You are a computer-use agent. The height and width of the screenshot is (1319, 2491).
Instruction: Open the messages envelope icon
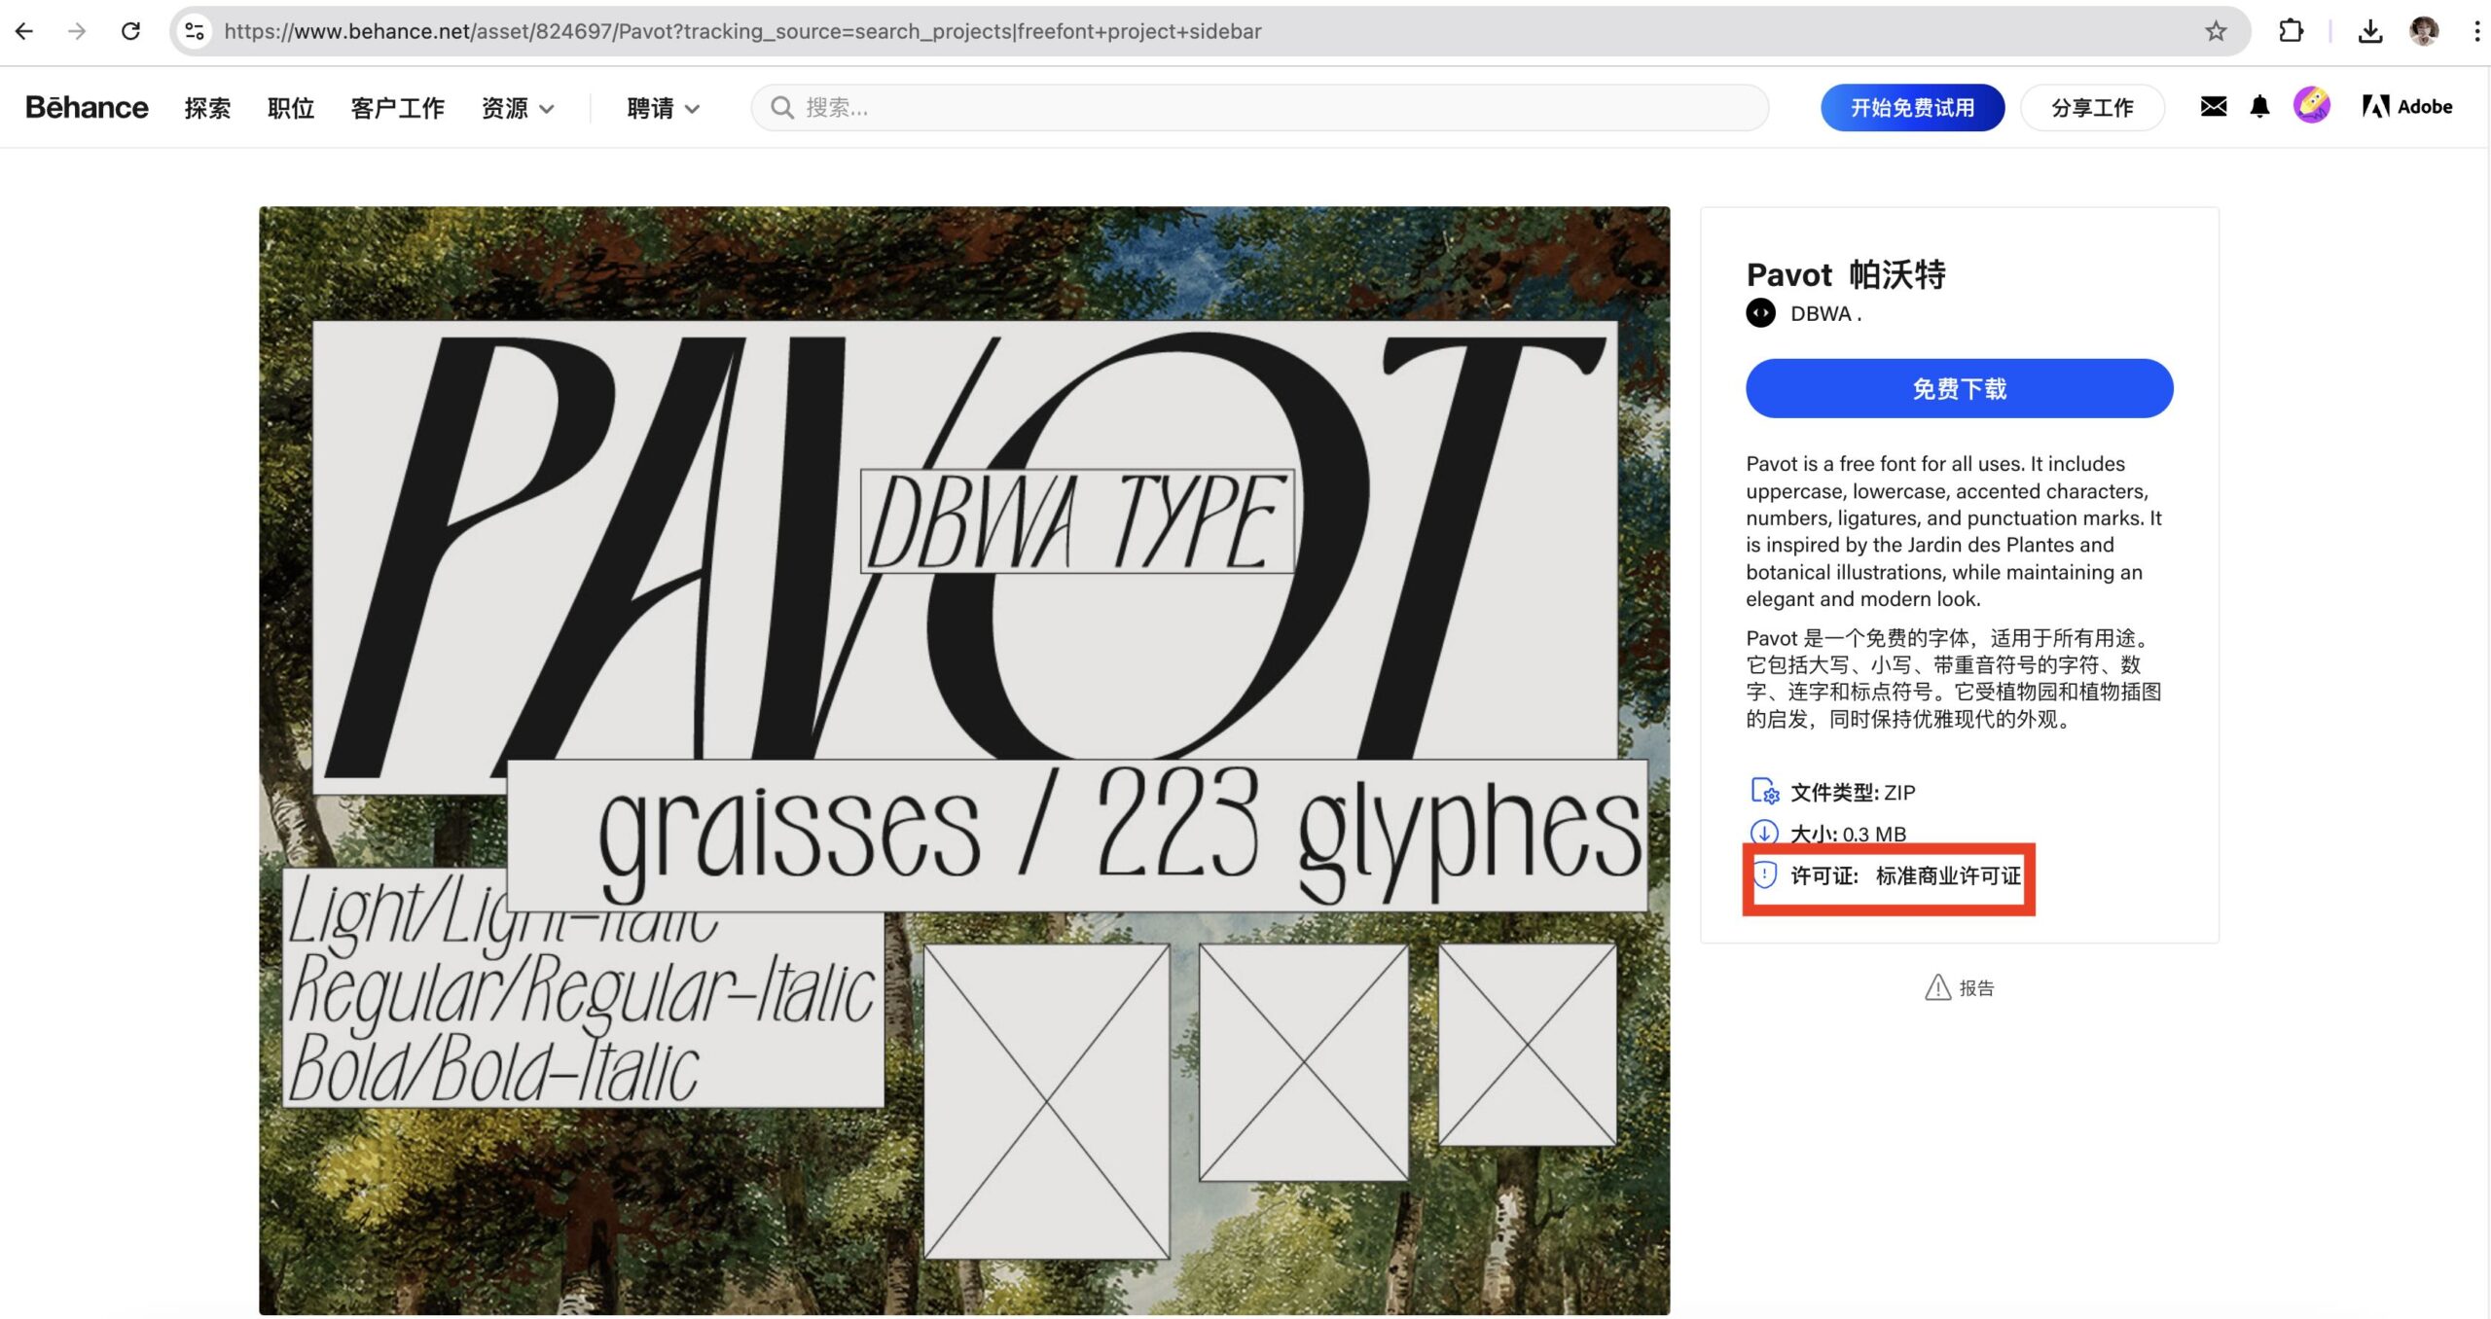click(x=2213, y=106)
